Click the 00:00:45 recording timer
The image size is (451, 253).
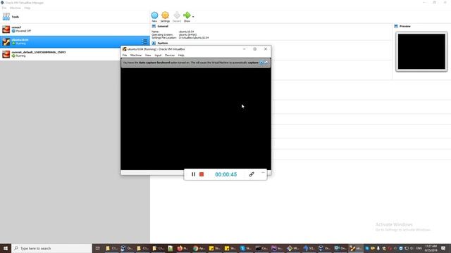pos(225,174)
